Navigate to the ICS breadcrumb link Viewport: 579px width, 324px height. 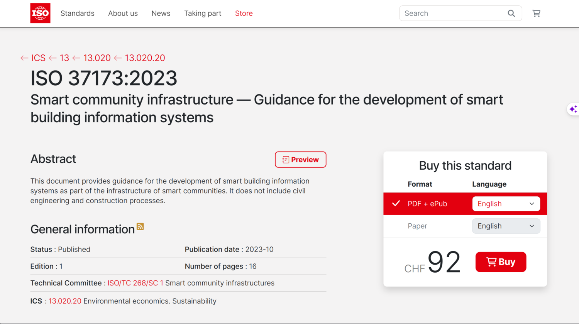38,58
